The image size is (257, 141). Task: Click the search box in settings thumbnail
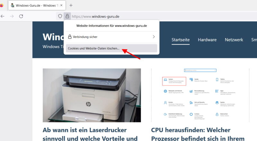200,70
